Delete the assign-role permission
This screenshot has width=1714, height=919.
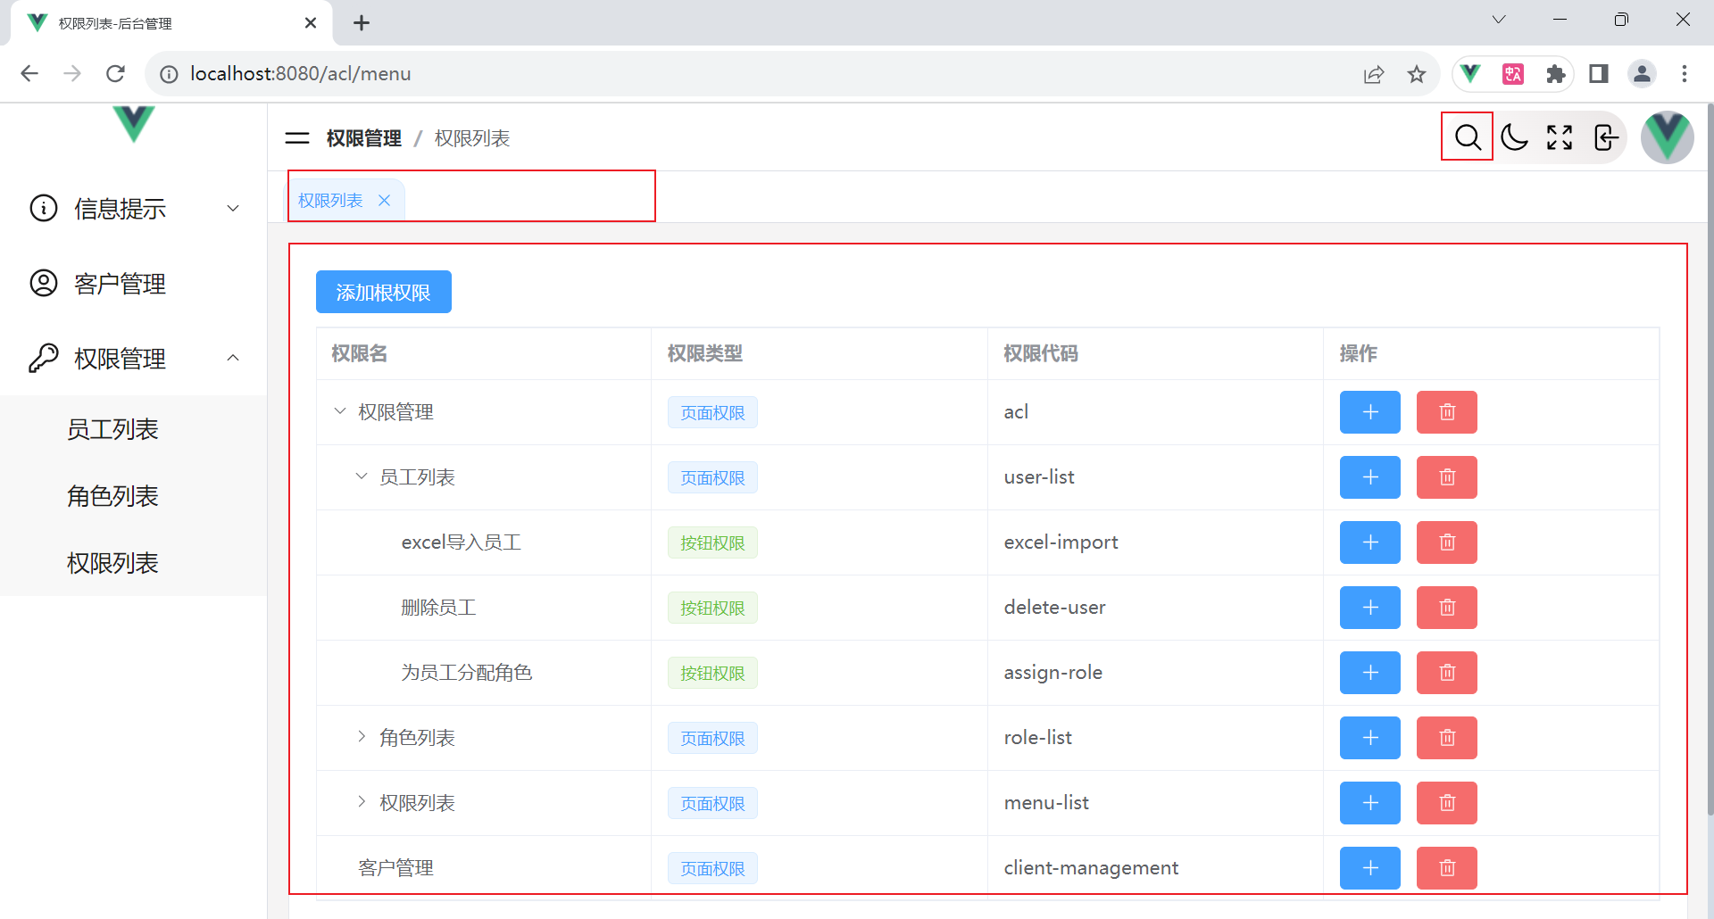pyautogui.click(x=1447, y=673)
